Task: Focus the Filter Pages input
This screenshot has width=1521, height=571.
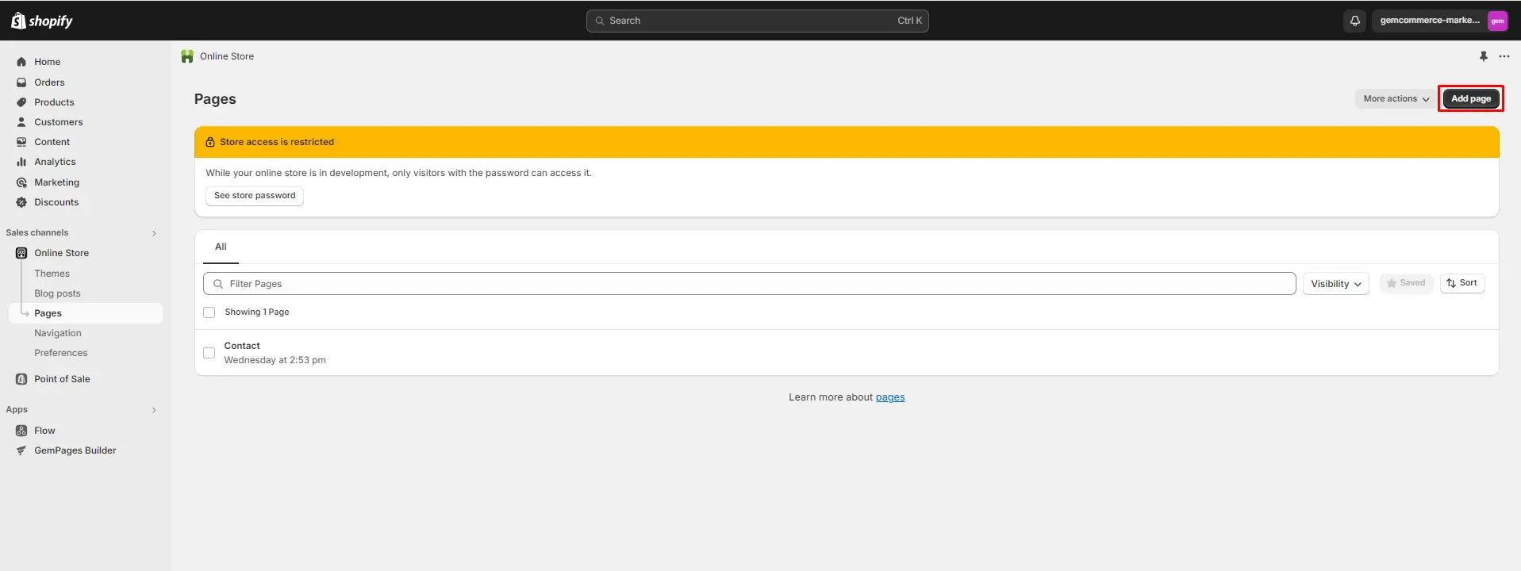Action: click(750, 284)
